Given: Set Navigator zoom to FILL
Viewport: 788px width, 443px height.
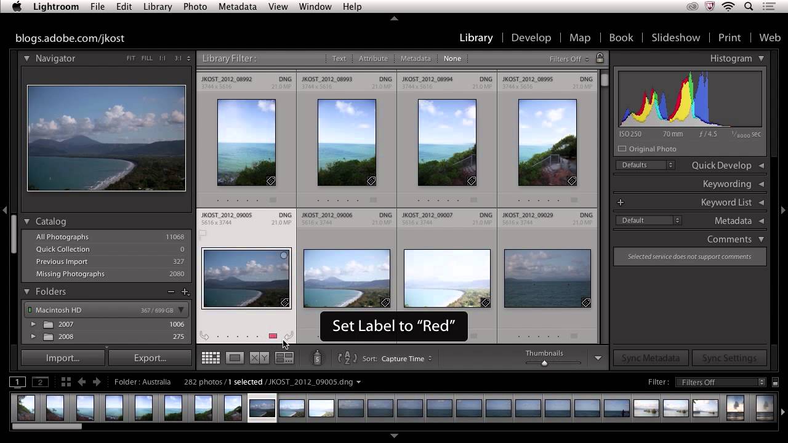Looking at the screenshot, I should pyautogui.click(x=147, y=58).
